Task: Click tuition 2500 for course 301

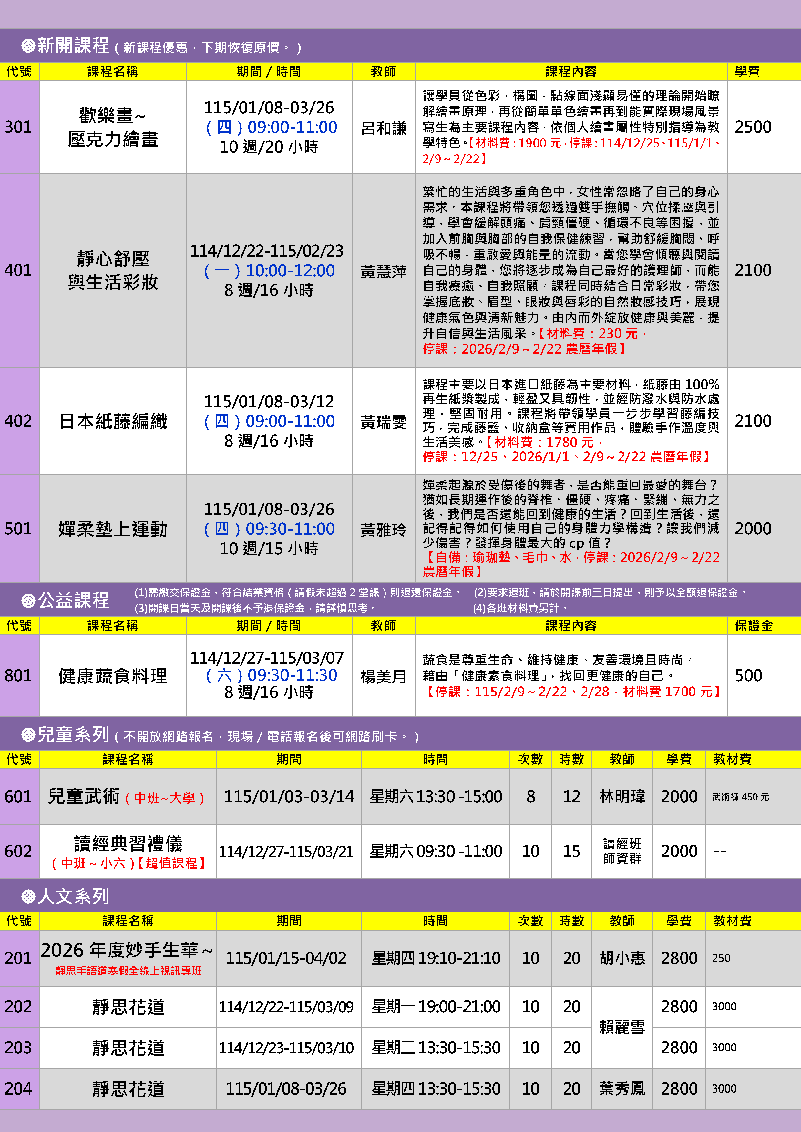Action: pos(753,127)
